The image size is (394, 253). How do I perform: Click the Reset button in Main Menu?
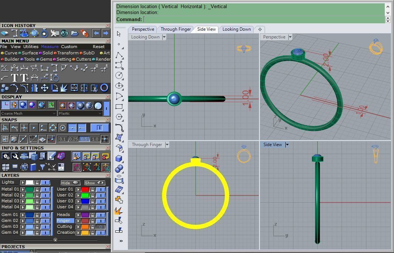click(x=98, y=47)
